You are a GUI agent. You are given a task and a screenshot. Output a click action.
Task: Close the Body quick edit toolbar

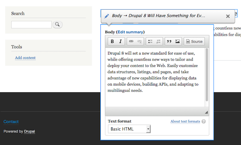click(x=228, y=16)
